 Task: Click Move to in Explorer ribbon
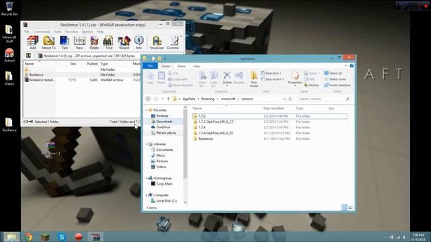coord(202,79)
